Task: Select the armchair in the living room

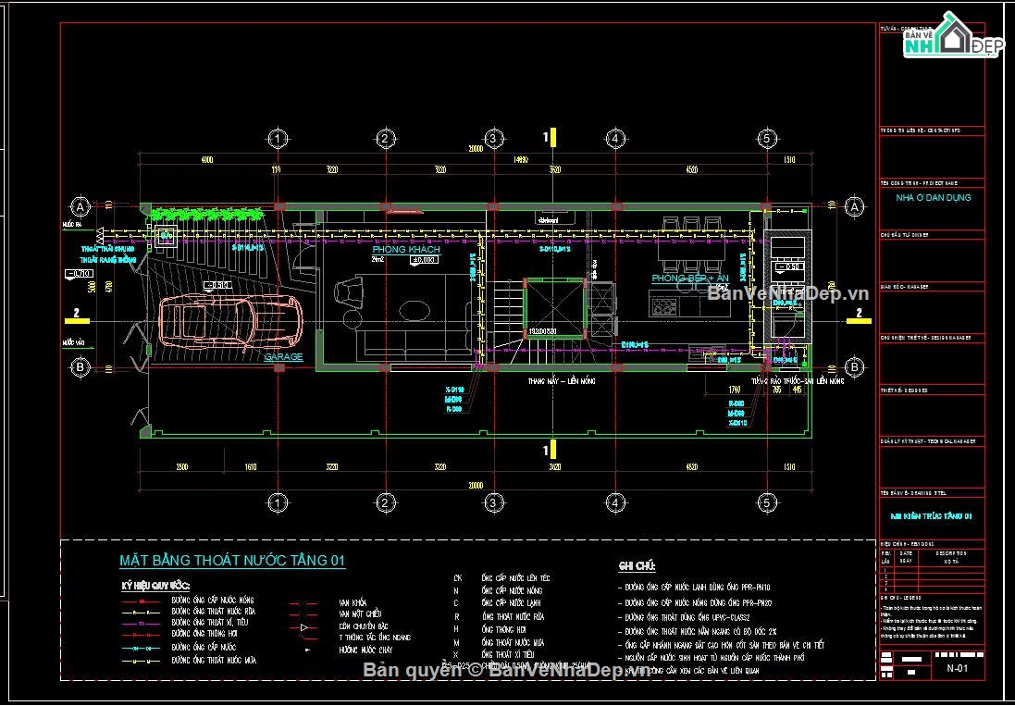Action: click(x=351, y=291)
